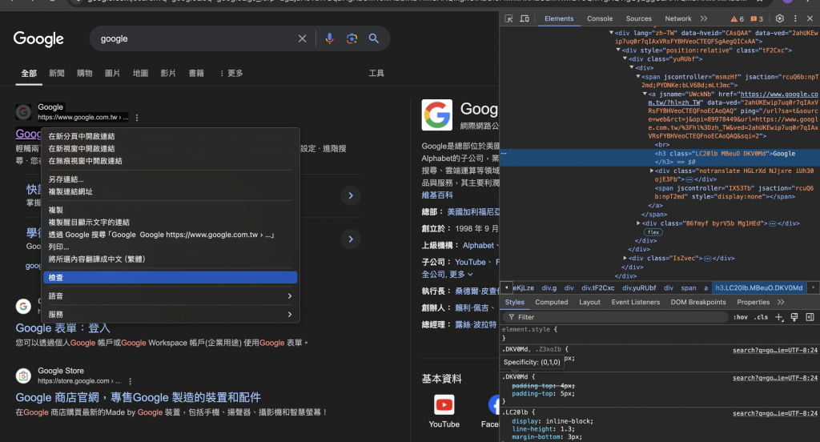
Task: Open the Google 商店官網 result title link
Action: pos(138,397)
